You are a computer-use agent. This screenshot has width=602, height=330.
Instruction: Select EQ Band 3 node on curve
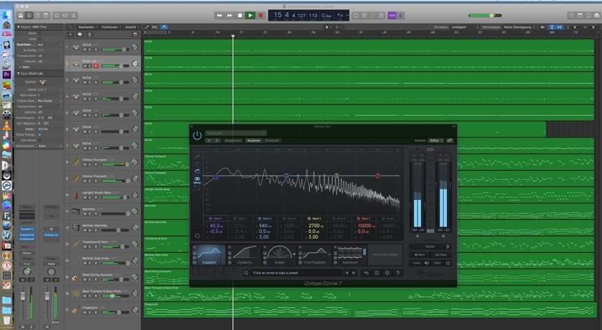[x=287, y=176]
